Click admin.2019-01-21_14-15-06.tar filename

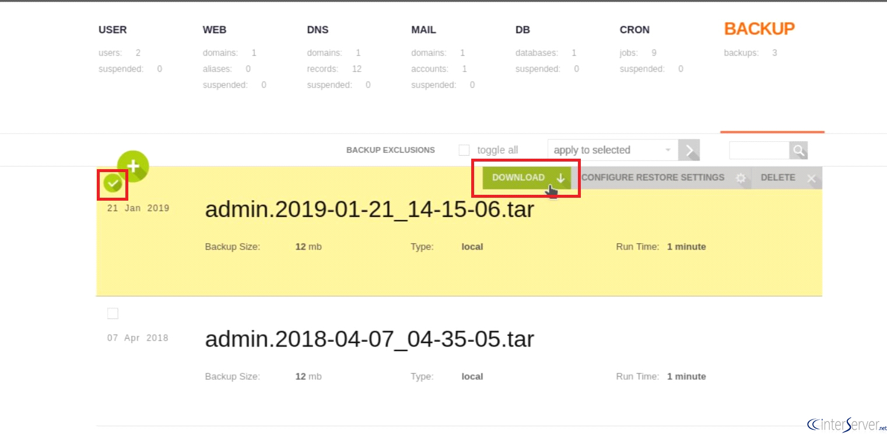(370, 209)
